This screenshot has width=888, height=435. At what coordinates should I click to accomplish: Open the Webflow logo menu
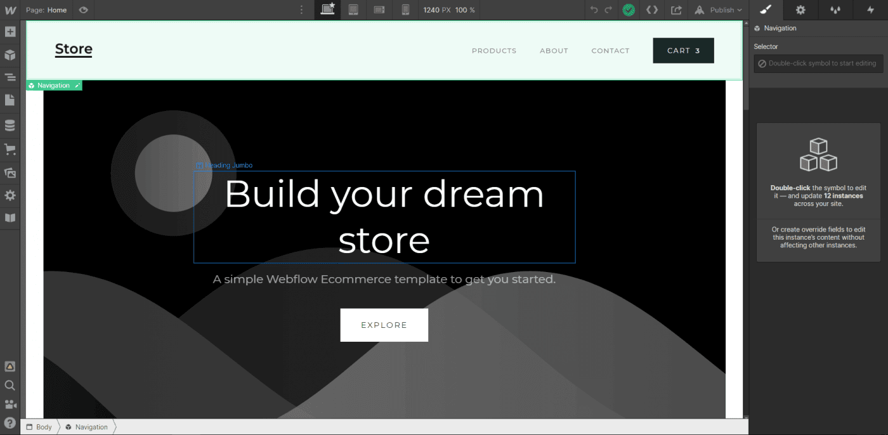10,10
